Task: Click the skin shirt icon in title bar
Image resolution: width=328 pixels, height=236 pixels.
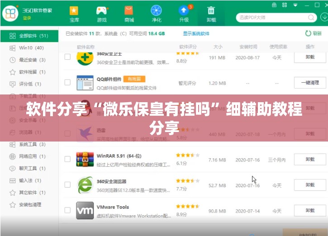Action: (x=274, y=5)
